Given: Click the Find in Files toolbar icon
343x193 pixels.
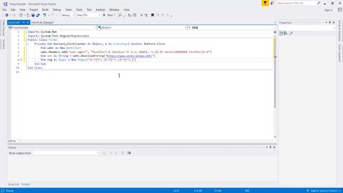Looking at the screenshot, I should [x=120, y=15].
